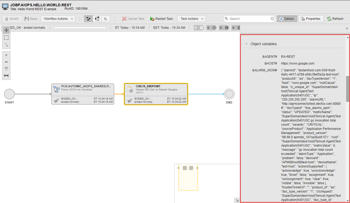Open the Workflow Actions dropdown
The width and height of the screenshot is (350, 203).
pyautogui.click(x=58, y=19)
